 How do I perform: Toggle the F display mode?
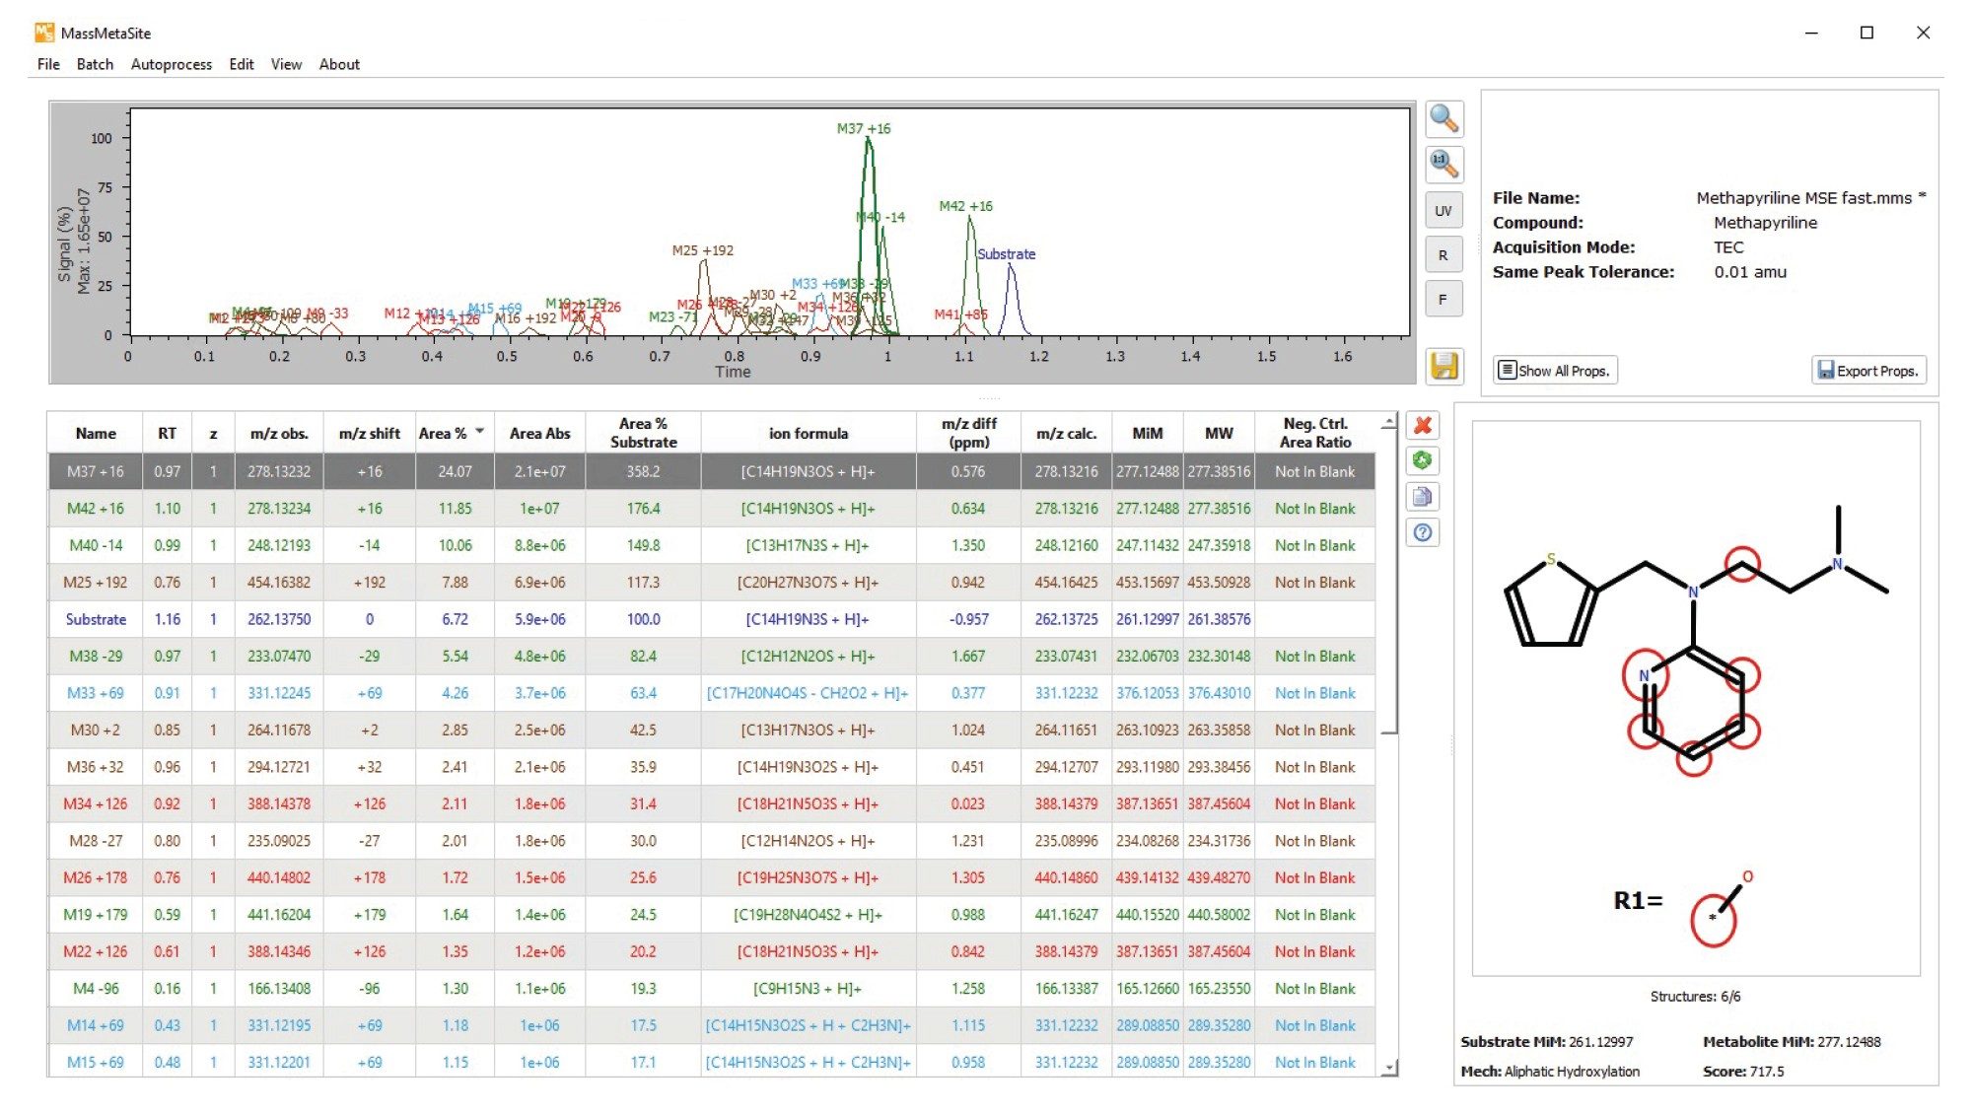(x=1443, y=298)
